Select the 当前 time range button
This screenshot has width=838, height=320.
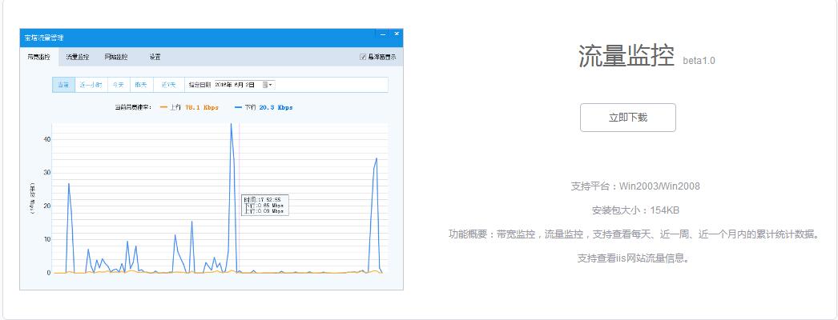[x=63, y=84]
